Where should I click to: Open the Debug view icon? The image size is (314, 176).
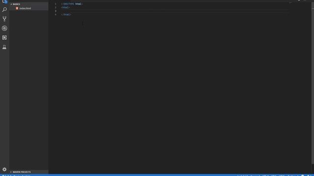tap(4, 28)
